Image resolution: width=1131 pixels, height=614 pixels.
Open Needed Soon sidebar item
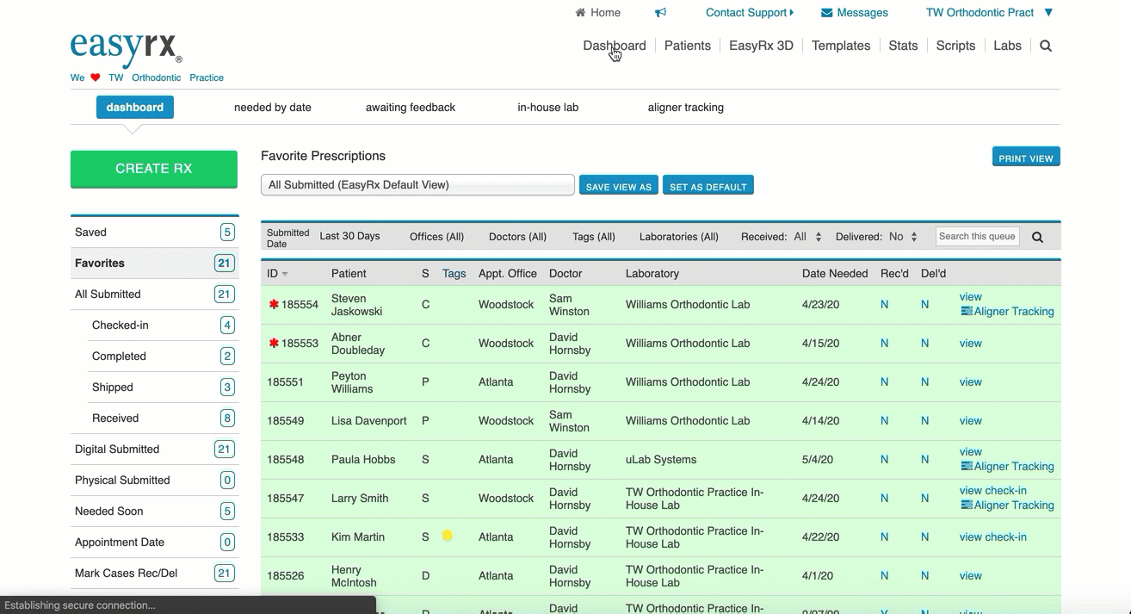[154, 512]
